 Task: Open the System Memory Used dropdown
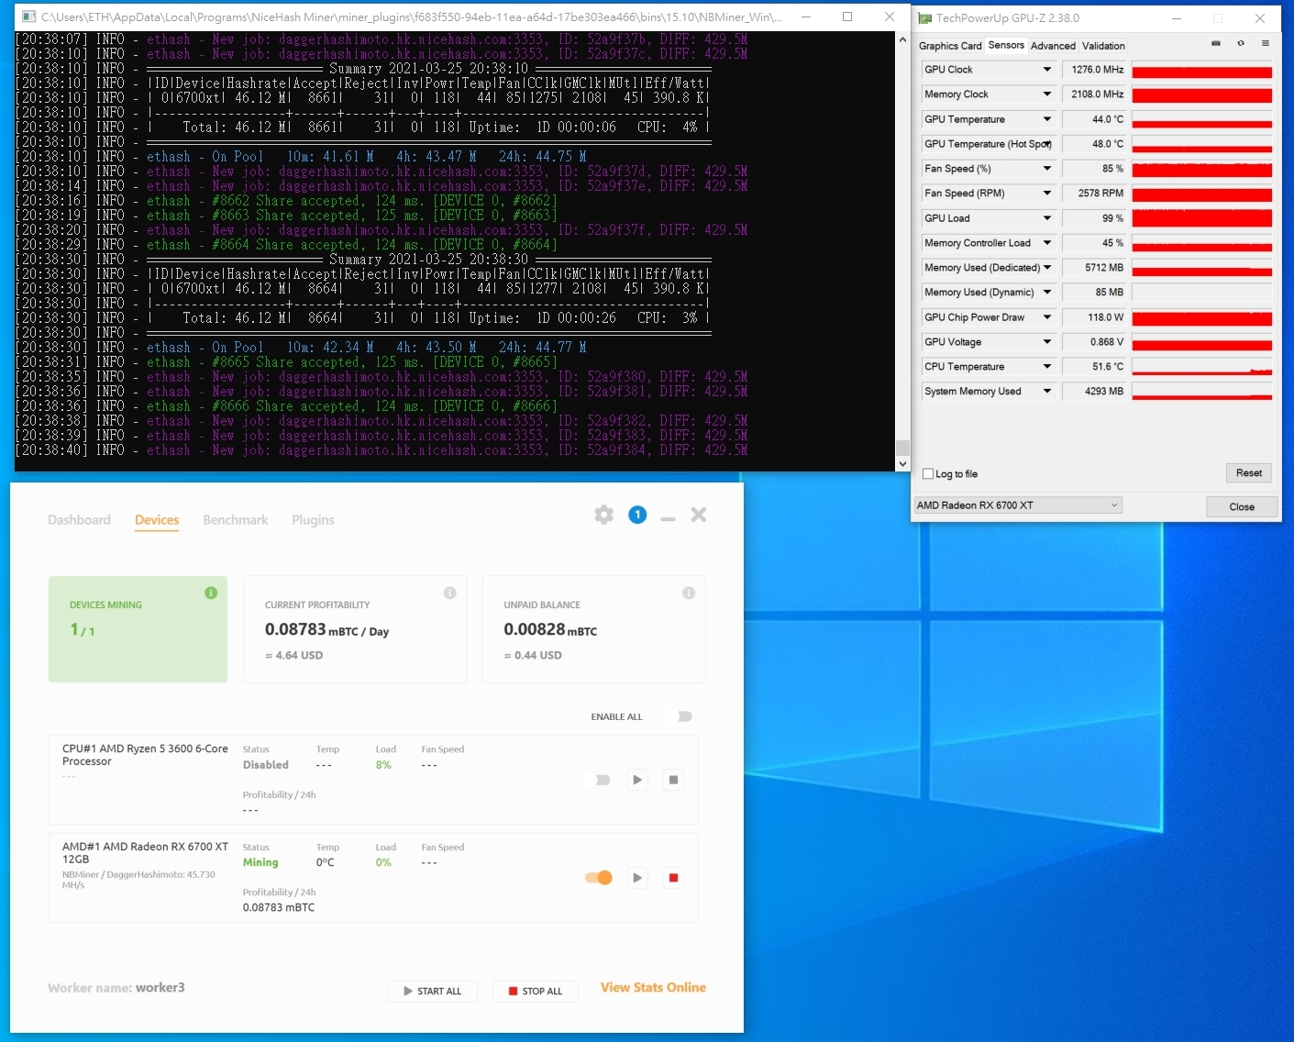click(1046, 392)
